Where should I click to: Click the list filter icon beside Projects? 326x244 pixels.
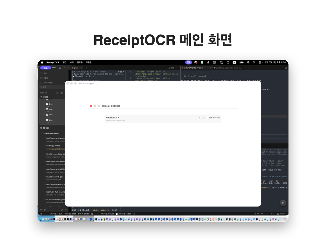coord(57,93)
